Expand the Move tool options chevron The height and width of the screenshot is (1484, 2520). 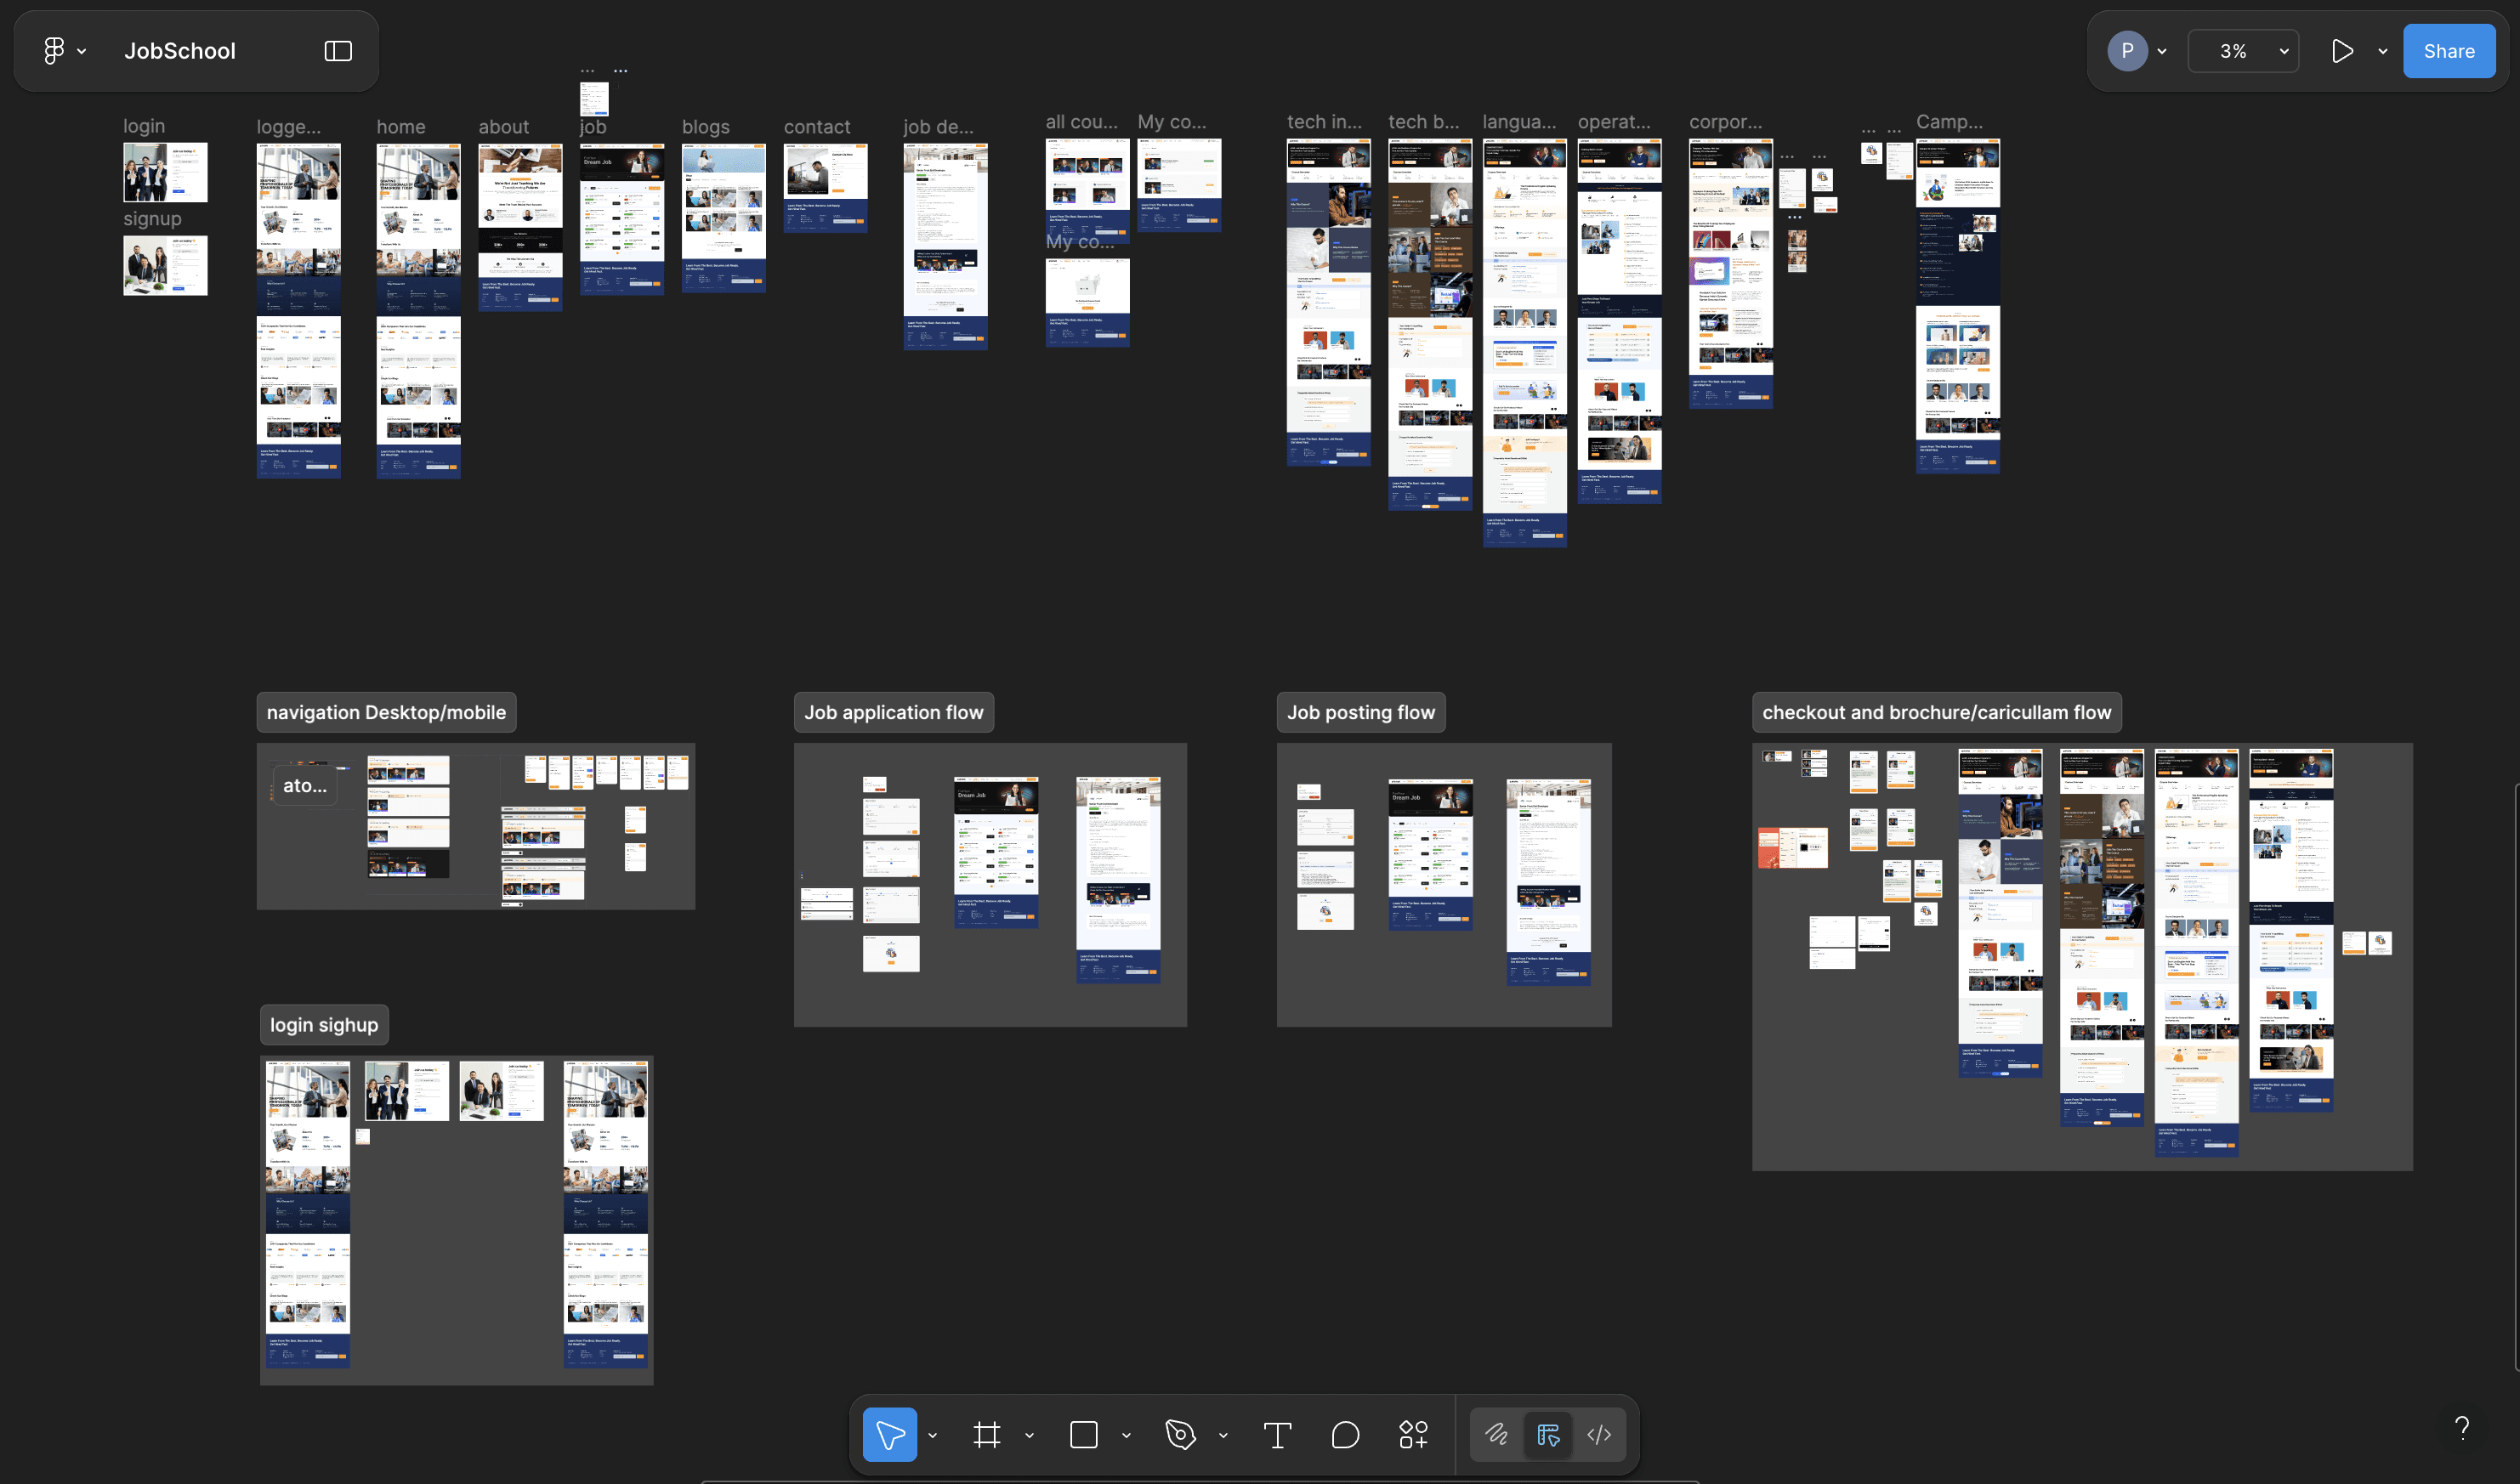click(933, 1436)
